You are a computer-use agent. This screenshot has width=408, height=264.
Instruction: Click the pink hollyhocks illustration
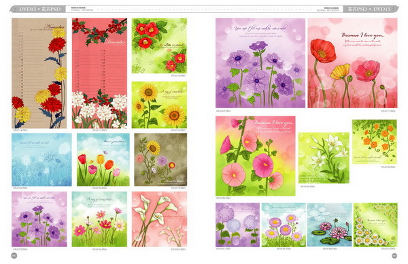point(255,156)
